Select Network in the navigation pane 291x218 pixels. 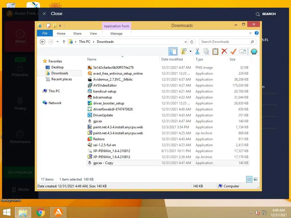[55, 103]
